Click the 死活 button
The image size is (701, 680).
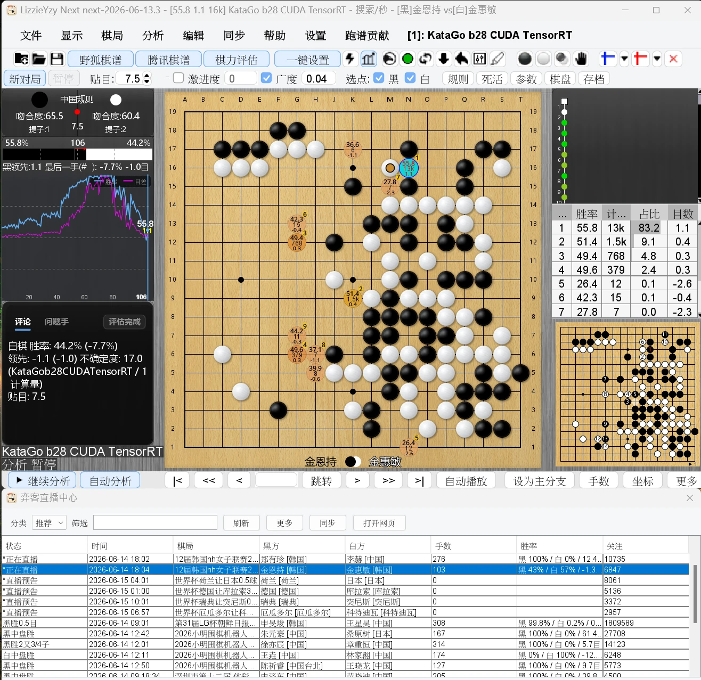(x=492, y=79)
